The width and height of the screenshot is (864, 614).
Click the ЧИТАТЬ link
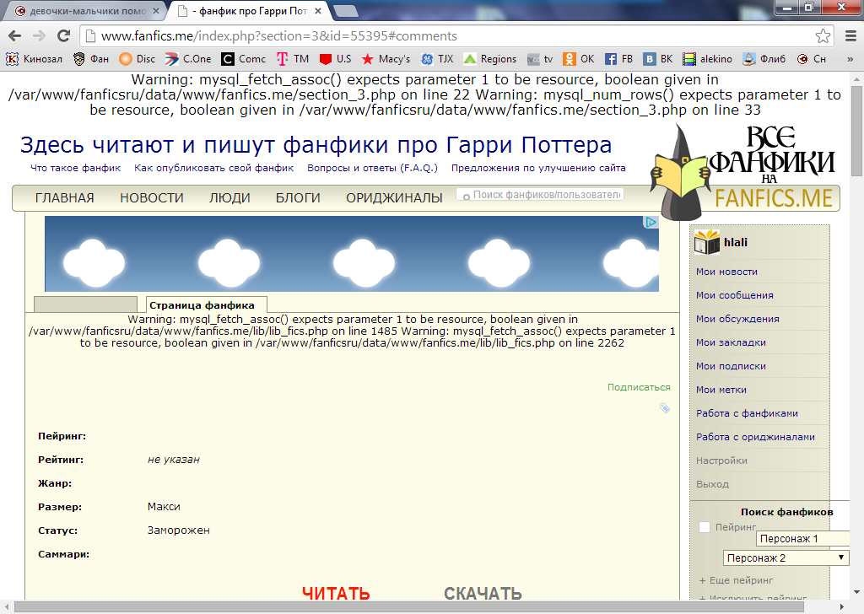(x=336, y=594)
